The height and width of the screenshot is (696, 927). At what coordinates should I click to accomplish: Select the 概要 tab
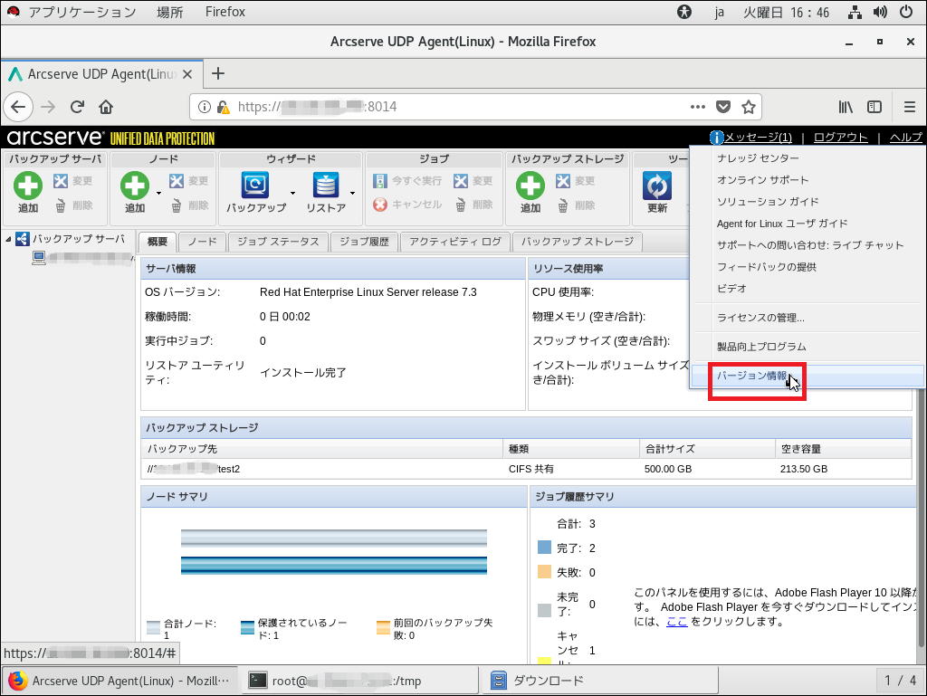click(158, 242)
